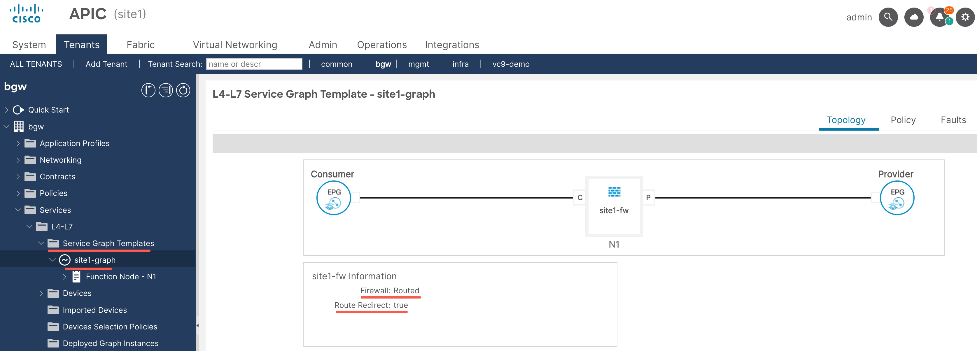The height and width of the screenshot is (351, 977).
Task: Click the Imported Devices folder icon
Action: tap(53, 310)
